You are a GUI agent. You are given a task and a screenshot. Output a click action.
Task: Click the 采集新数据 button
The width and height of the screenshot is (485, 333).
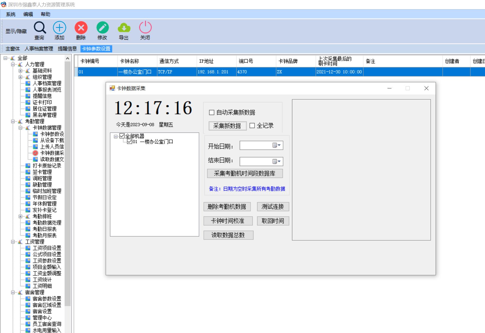coord(227,126)
